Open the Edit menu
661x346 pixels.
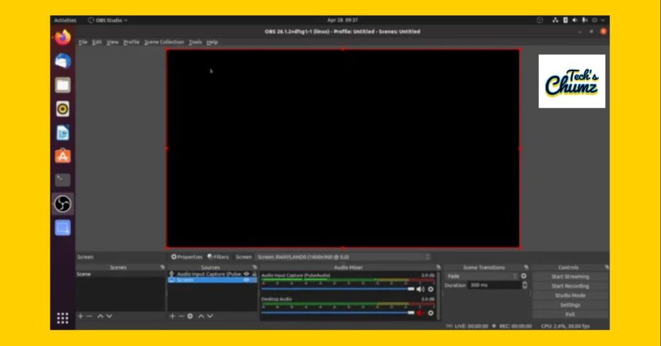click(97, 42)
